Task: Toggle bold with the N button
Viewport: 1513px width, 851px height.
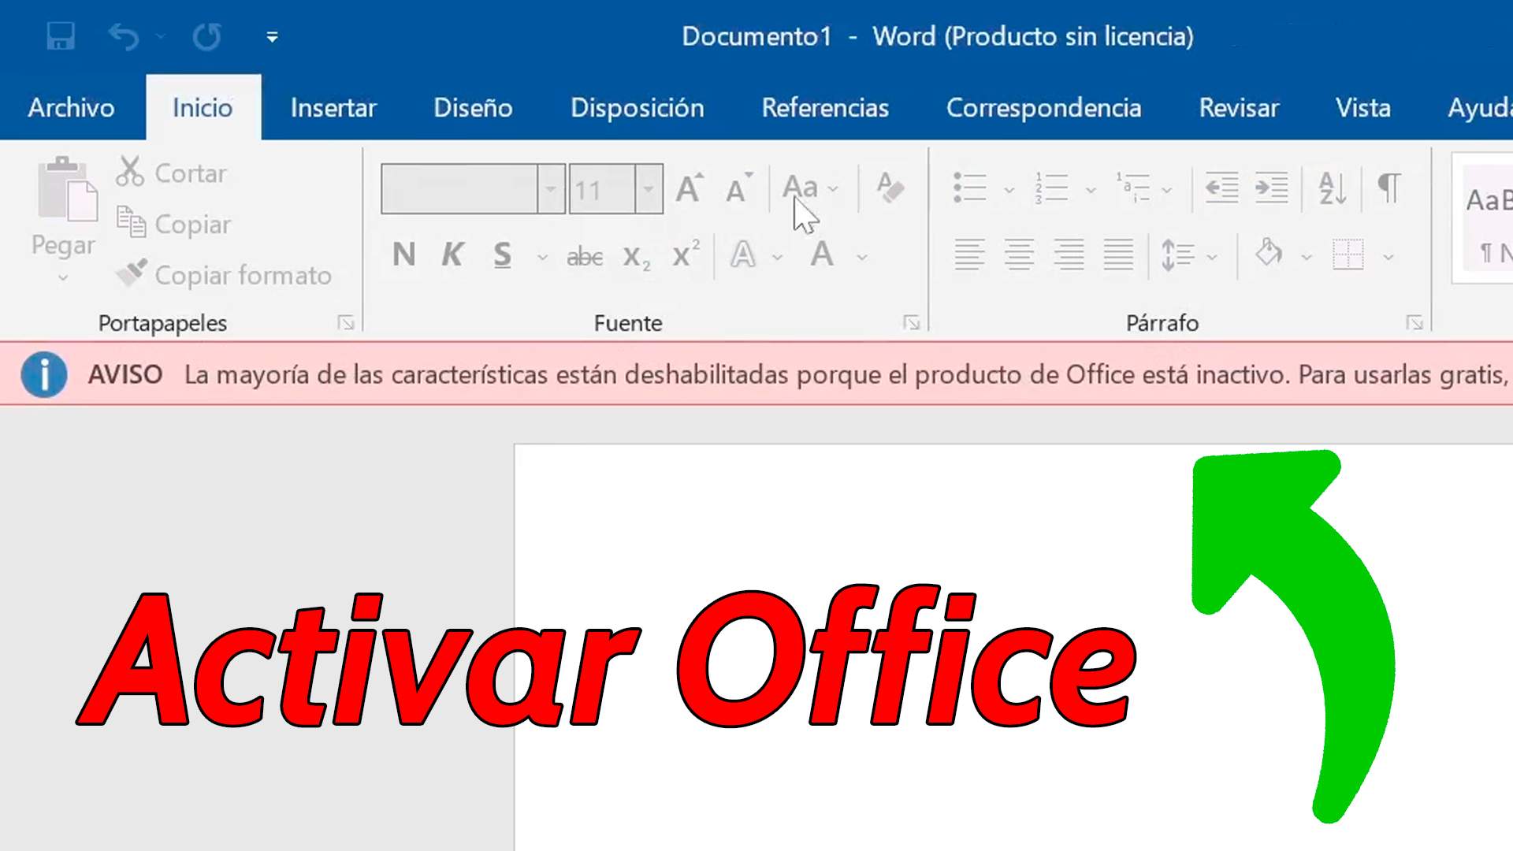Action: [x=403, y=254]
